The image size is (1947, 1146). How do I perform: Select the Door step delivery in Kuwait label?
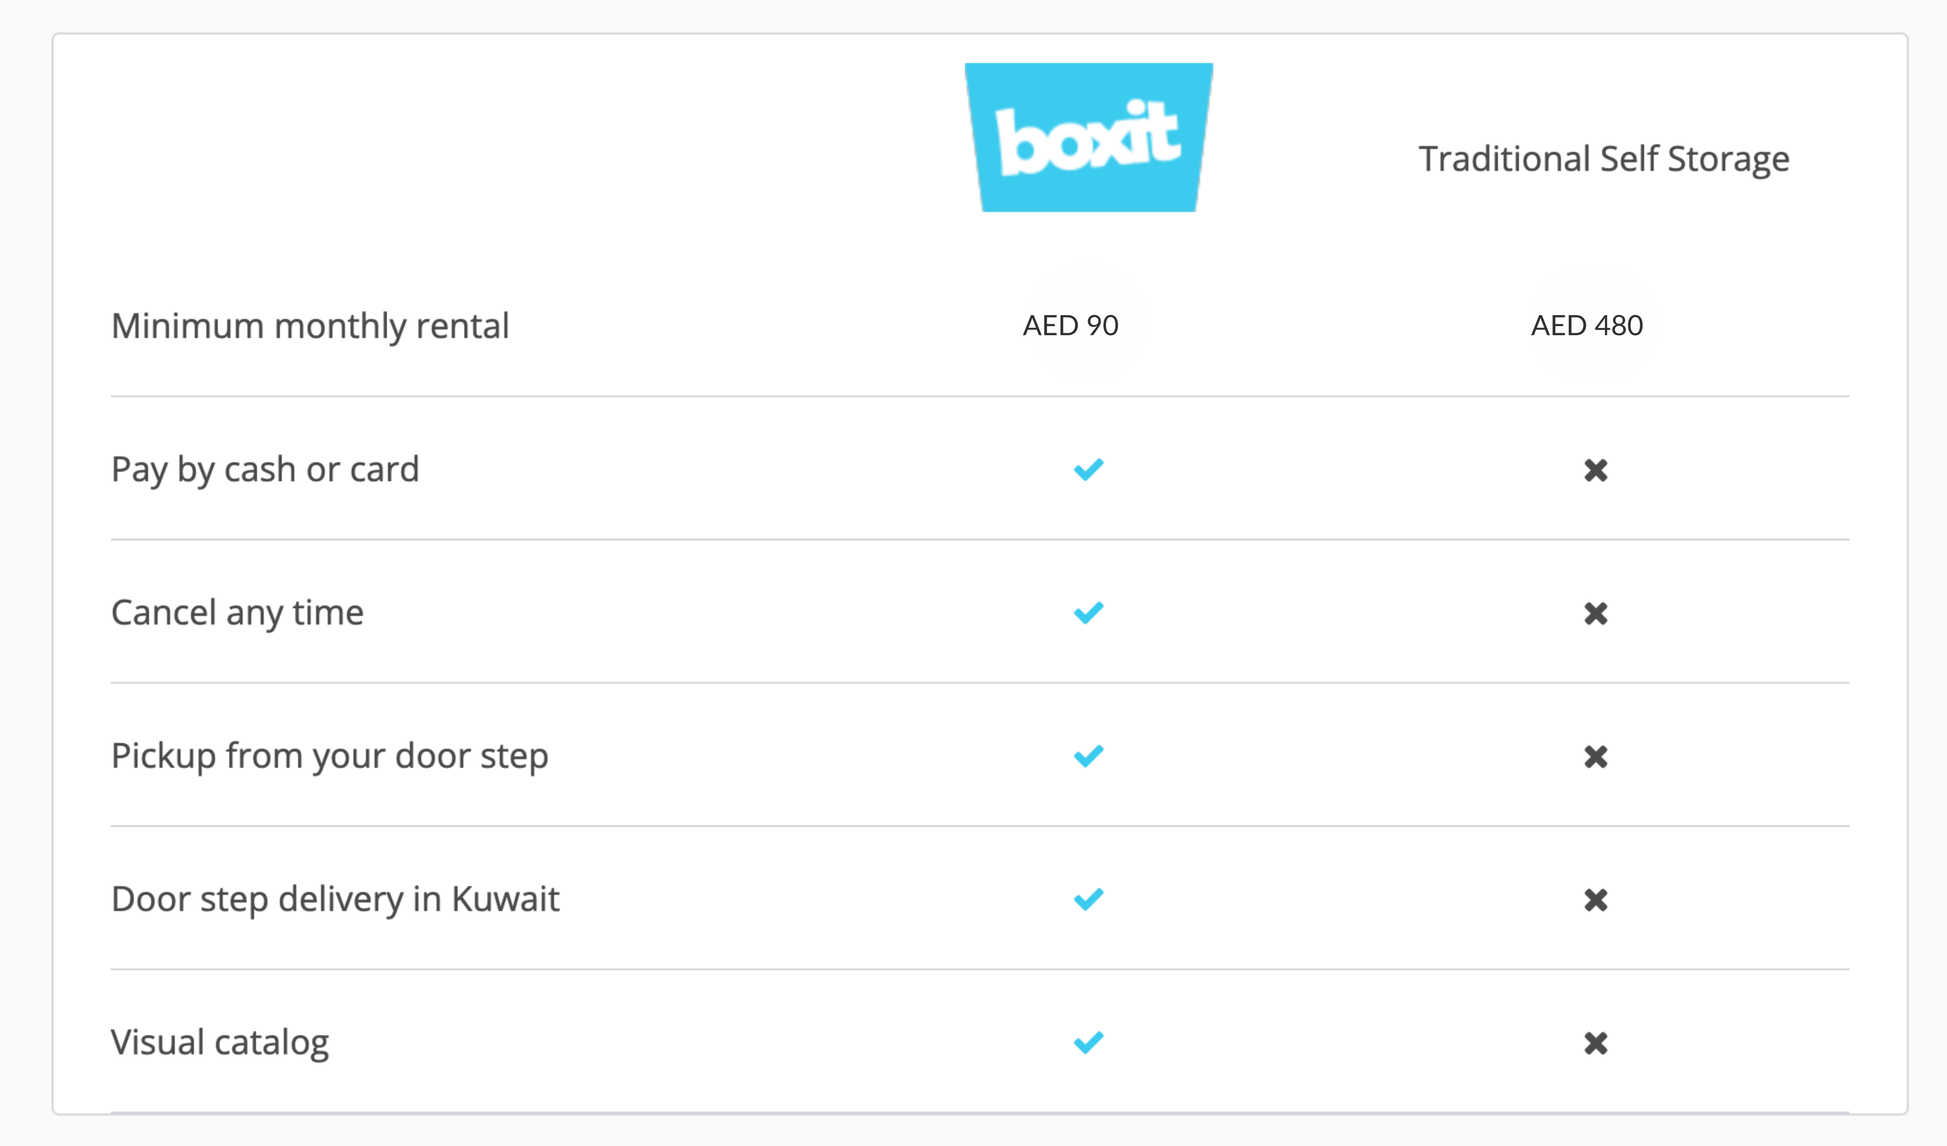tap(335, 900)
